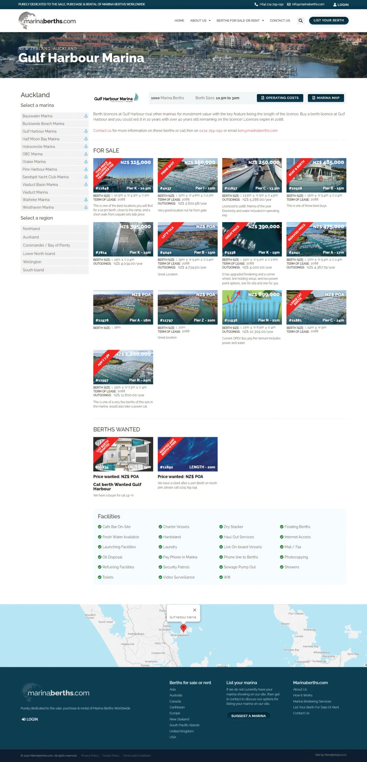Screen dimensions: 367x762
Task: Open the Operating Costs document button
Action: 280,98
